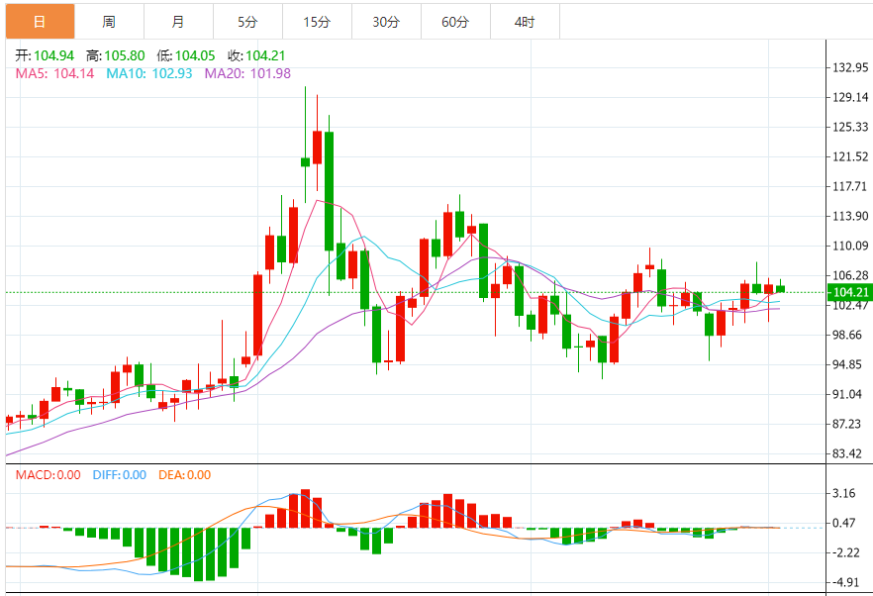Click the 94.85 price axis label

point(847,365)
